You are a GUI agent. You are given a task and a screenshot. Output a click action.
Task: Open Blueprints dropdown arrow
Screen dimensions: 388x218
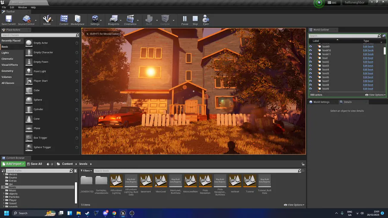pyautogui.click(x=121, y=20)
